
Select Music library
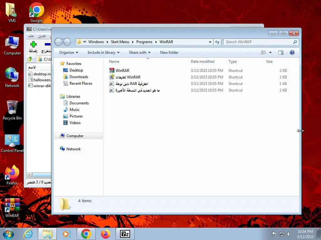point(71,110)
